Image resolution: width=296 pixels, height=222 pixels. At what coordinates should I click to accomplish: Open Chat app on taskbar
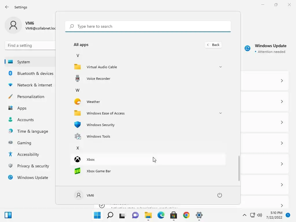pyautogui.click(x=135, y=215)
